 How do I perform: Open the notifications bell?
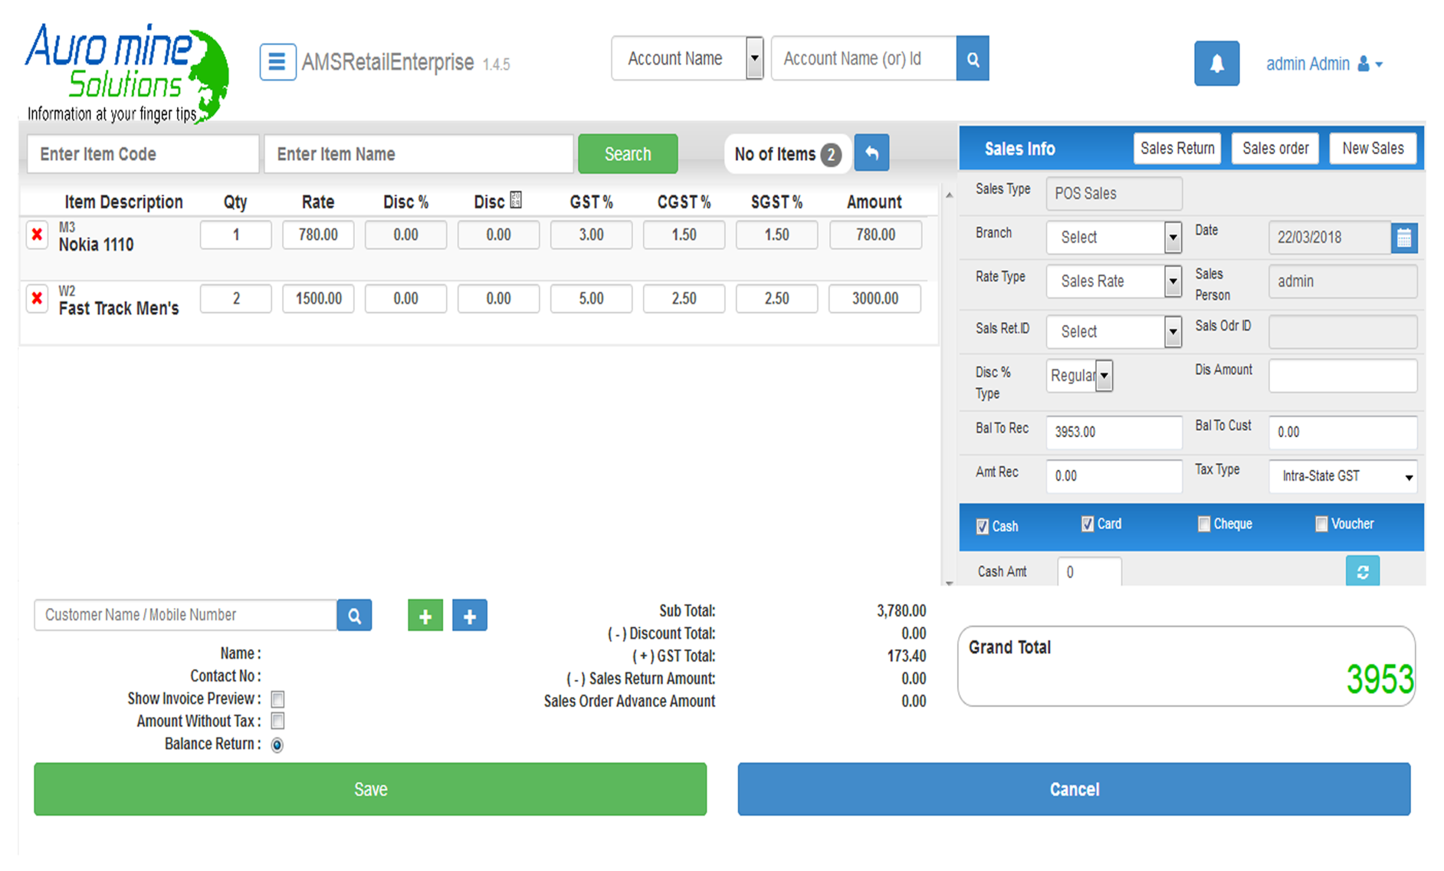point(1216,63)
